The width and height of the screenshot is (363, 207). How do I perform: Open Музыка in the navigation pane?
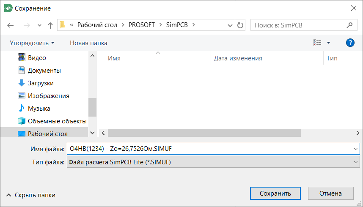(x=39, y=109)
